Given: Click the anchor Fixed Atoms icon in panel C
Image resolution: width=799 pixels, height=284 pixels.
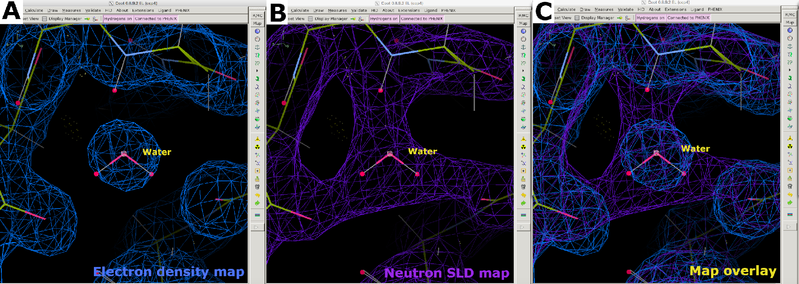Looking at the screenshot, I should [790, 46].
